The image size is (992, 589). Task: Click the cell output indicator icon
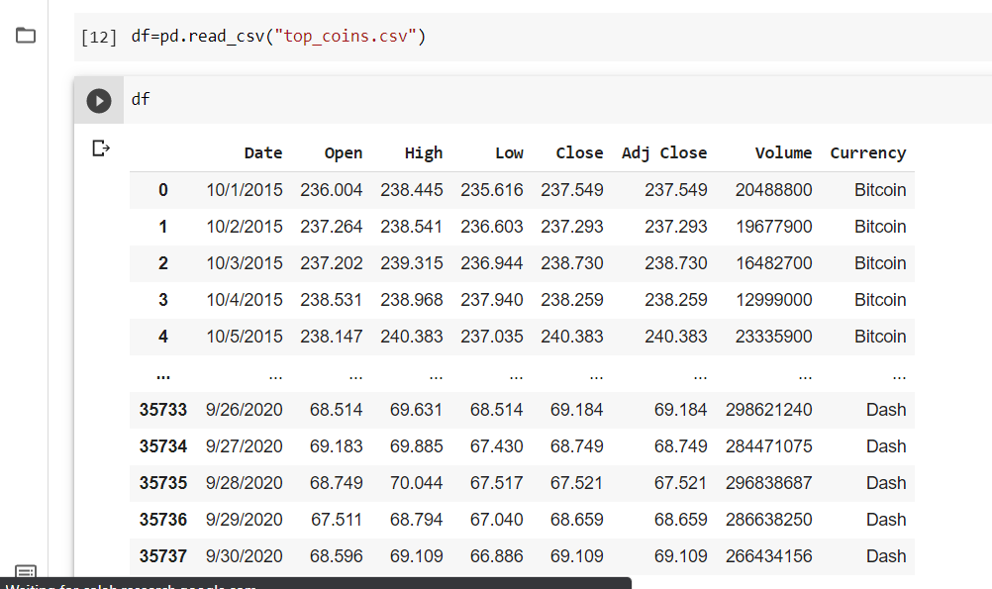coord(99,147)
